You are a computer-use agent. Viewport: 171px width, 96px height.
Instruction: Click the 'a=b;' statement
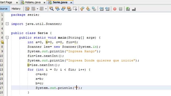point(40,79)
